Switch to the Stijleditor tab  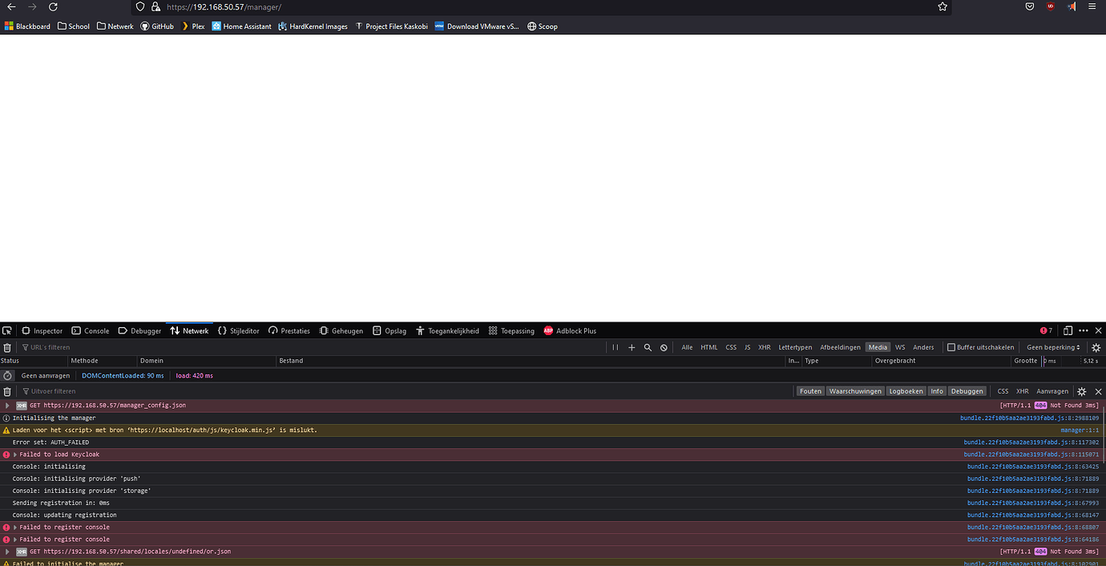click(239, 330)
